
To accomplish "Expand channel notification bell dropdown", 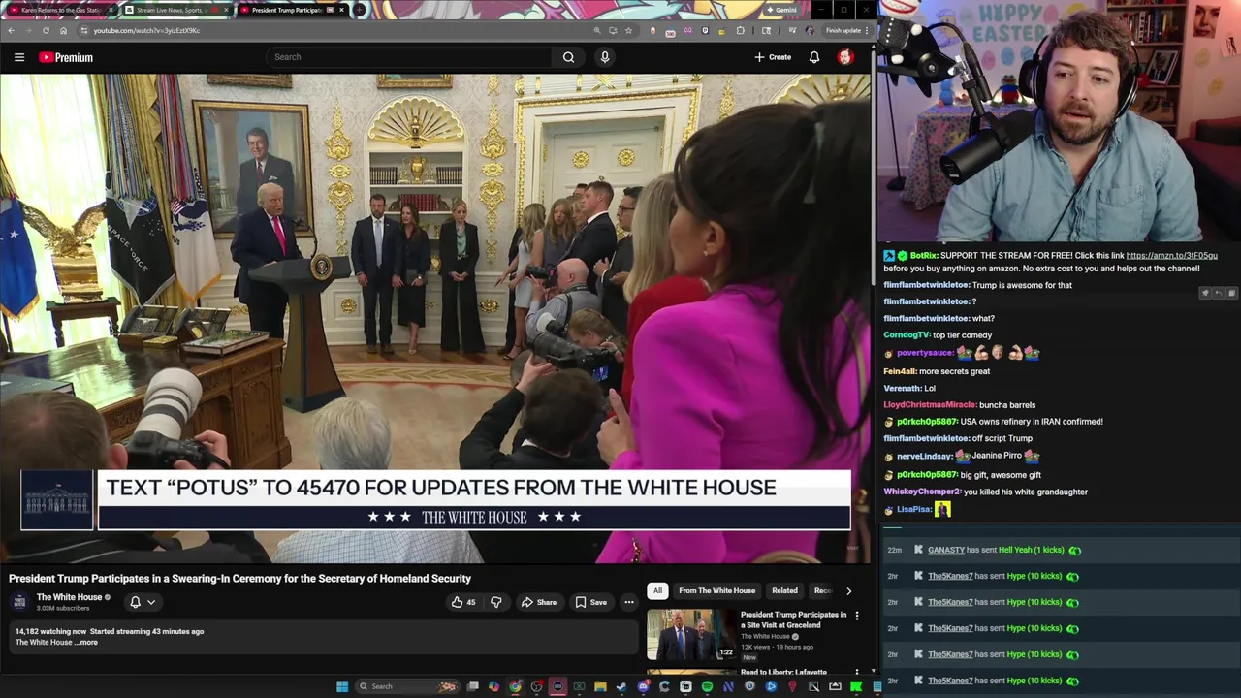I will tap(143, 602).
